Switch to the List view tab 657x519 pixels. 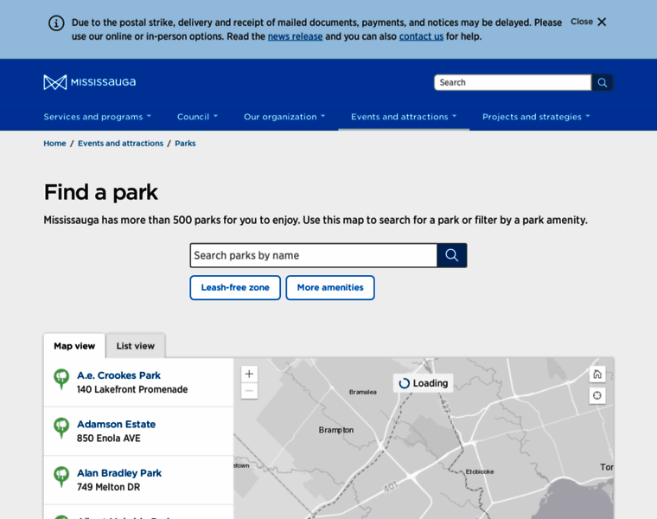136,346
